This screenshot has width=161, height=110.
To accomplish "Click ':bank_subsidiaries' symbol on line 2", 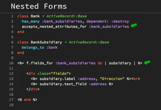I will [62, 21].
